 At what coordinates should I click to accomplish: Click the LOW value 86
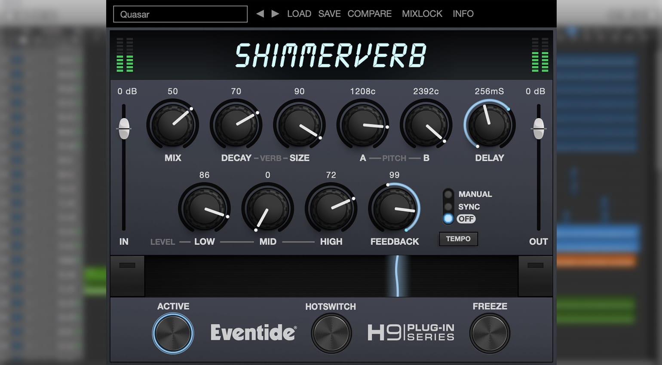point(204,175)
